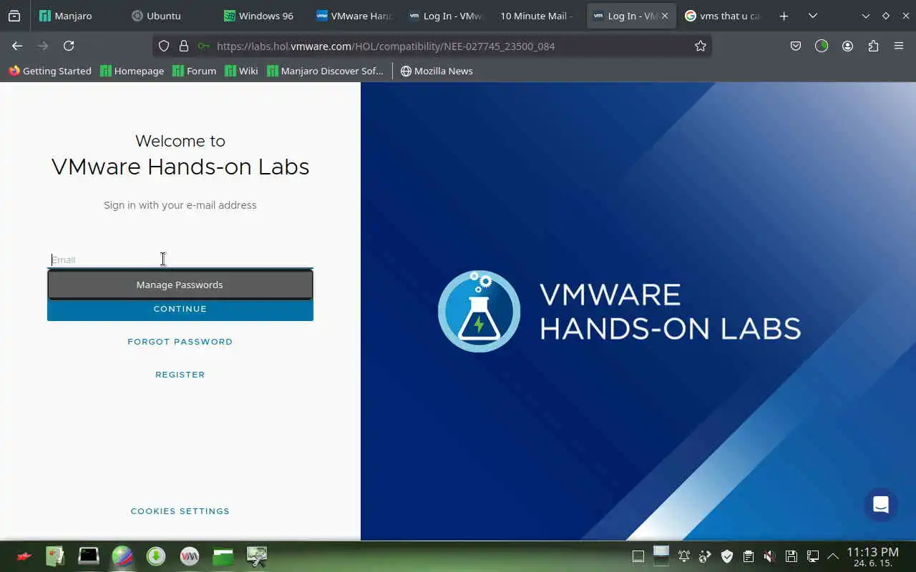
Task: Launch the file manager from the first taskbar folder icon
Action: 55,556
